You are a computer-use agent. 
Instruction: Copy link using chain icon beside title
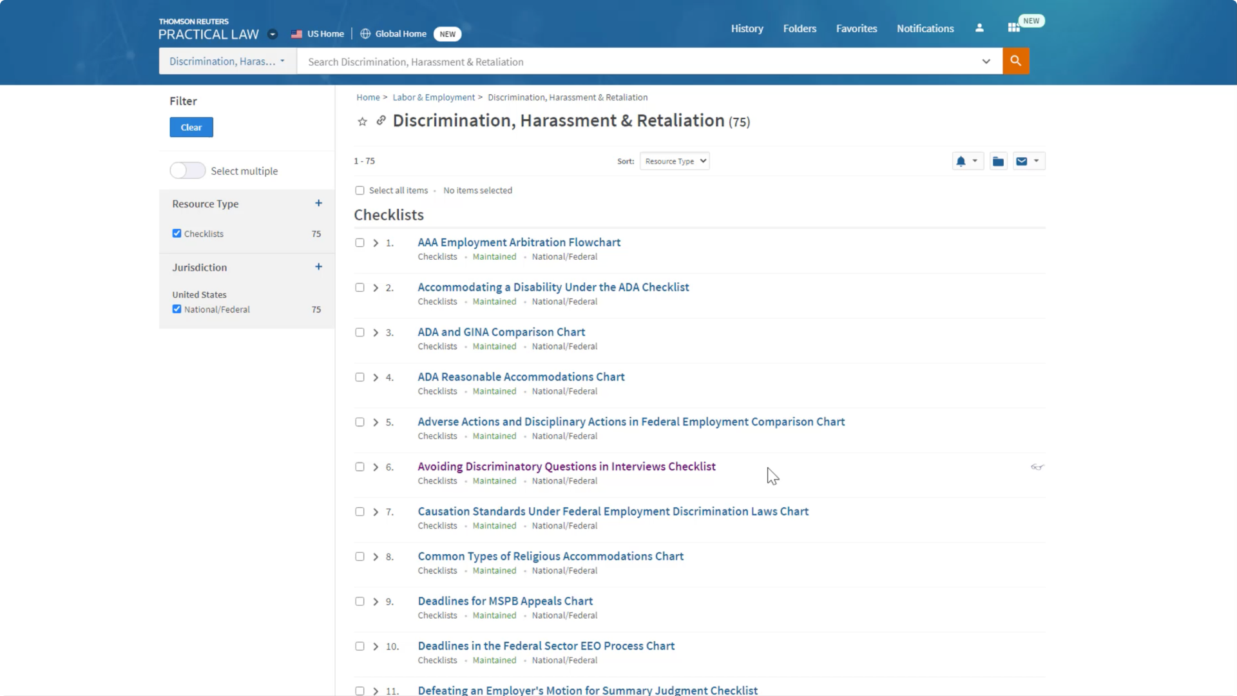click(381, 121)
